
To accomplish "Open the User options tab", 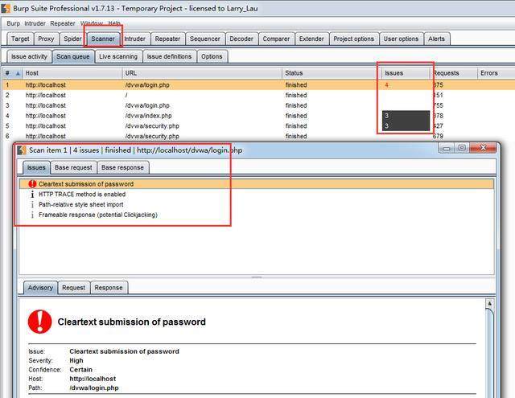I will point(401,39).
